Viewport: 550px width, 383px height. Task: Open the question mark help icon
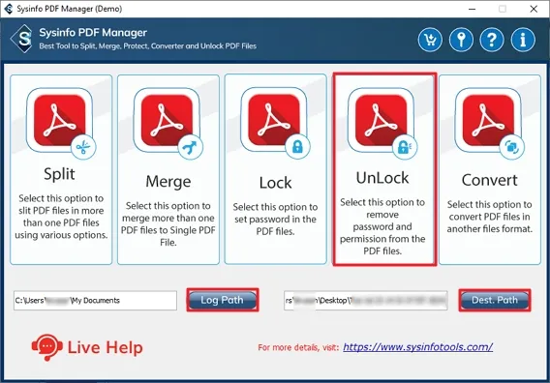[492, 40]
